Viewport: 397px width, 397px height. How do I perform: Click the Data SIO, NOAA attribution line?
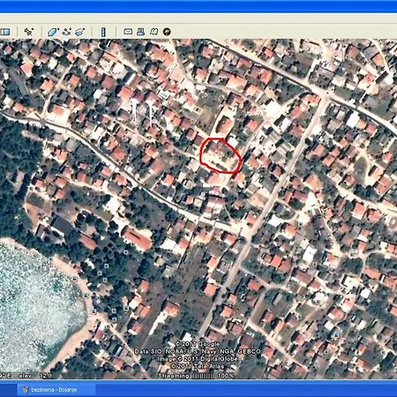point(198,351)
